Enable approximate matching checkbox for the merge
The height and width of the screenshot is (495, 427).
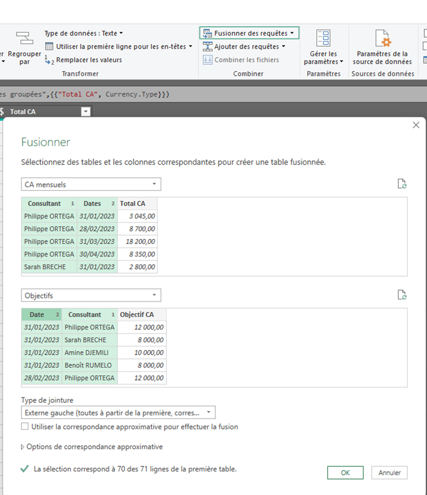point(25,426)
